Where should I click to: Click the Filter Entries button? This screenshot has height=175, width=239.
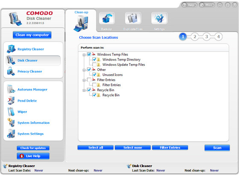point(170,147)
